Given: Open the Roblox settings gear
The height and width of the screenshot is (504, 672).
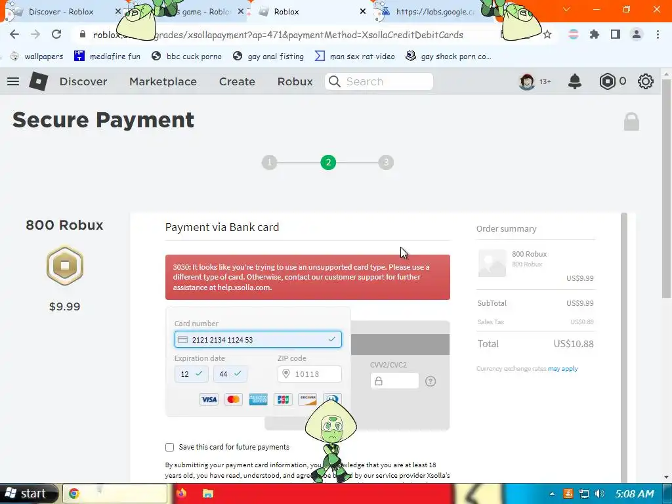Looking at the screenshot, I should pyautogui.click(x=646, y=81).
